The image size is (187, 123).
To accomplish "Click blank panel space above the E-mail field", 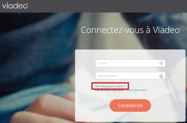I will click(130, 54).
